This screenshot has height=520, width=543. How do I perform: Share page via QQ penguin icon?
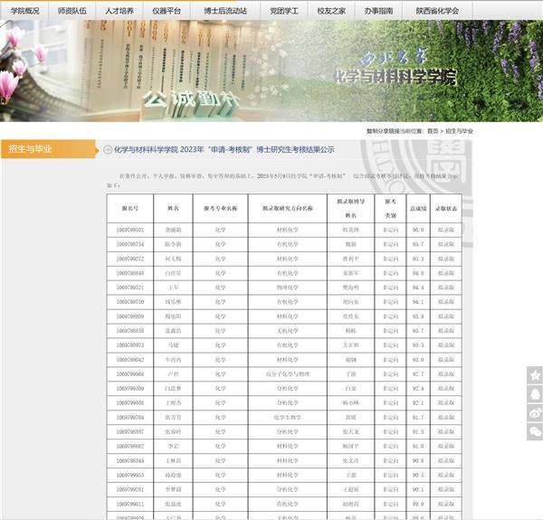(535, 394)
